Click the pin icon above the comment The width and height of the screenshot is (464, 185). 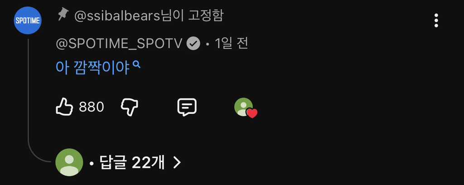(x=63, y=15)
